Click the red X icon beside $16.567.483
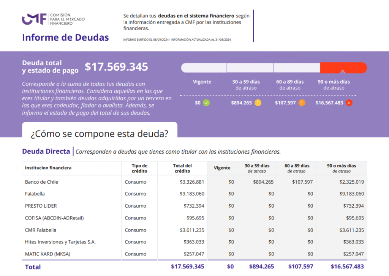 [x=349, y=103]
